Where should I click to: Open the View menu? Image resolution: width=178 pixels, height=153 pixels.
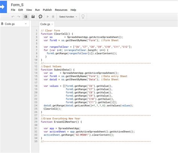[29, 10]
